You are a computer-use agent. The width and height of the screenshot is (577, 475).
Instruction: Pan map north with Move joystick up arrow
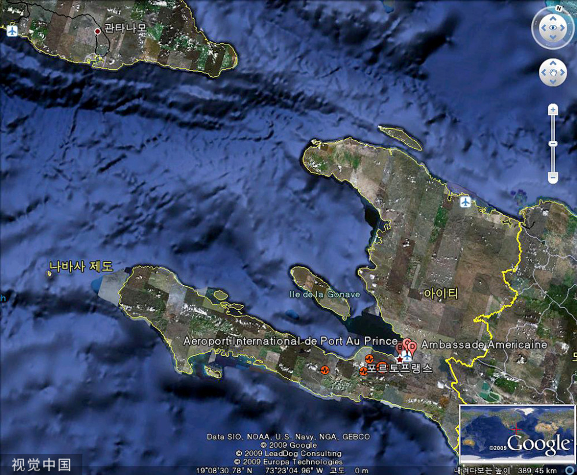tap(553, 63)
